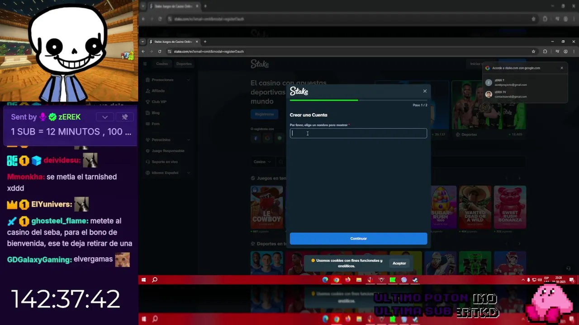Show next trending games carousel arrow
The width and height of the screenshot is (579, 325).
[519, 178]
